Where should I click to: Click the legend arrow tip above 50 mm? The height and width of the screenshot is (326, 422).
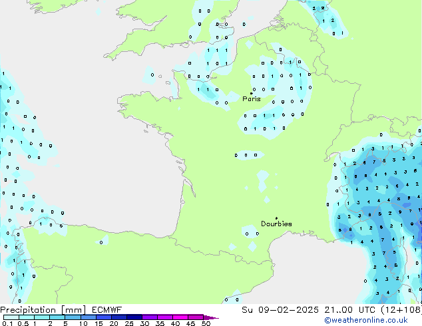pyautogui.click(x=211, y=317)
